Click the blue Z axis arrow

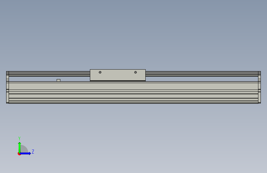click(26, 153)
